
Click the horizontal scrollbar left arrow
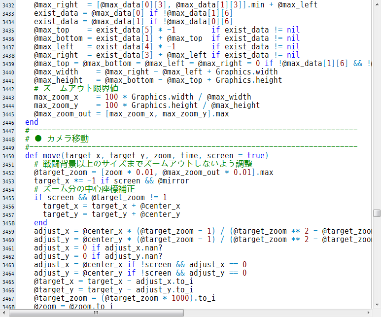[3, 313]
